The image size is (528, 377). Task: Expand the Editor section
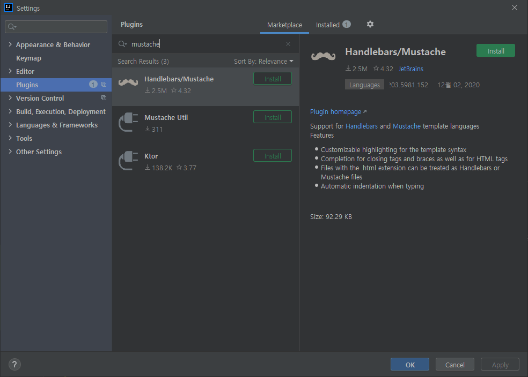pyautogui.click(x=10, y=71)
